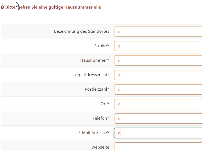This screenshot has width=202, height=151.
Task: Click the Webseite field label
Action: pos(100,147)
